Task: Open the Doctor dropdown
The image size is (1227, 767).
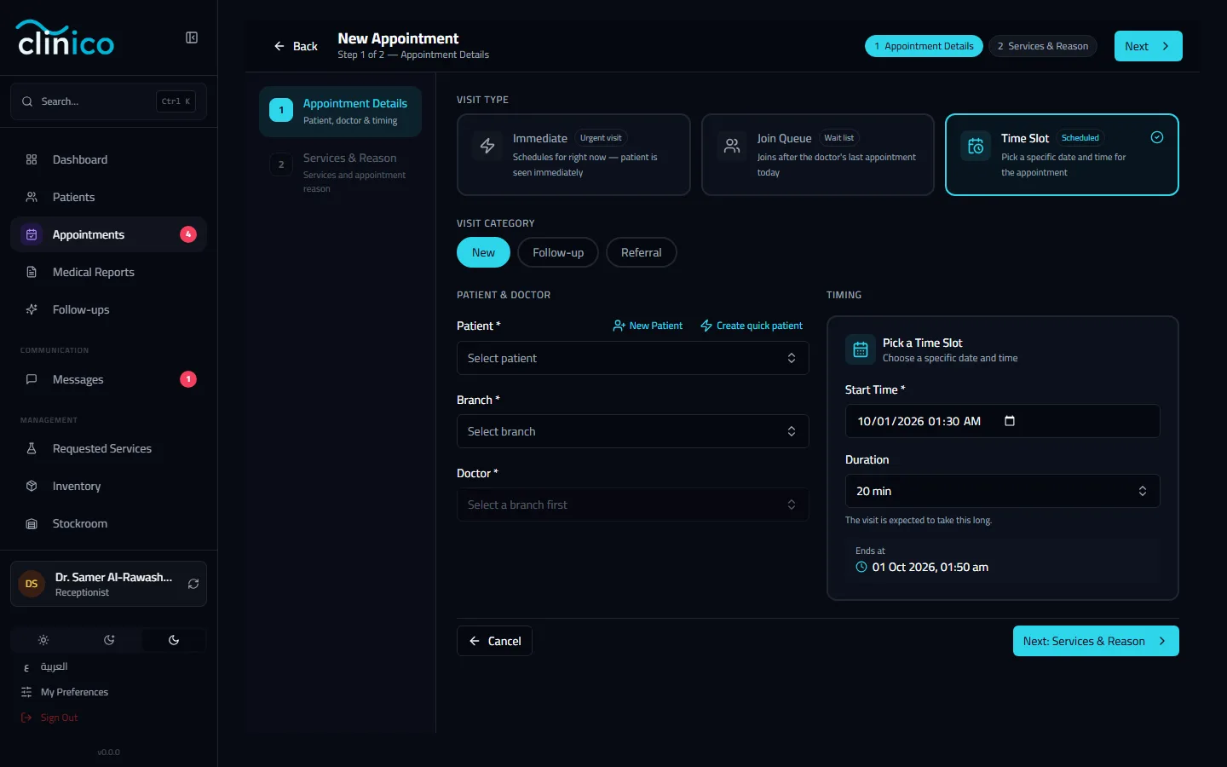Action: (632, 505)
